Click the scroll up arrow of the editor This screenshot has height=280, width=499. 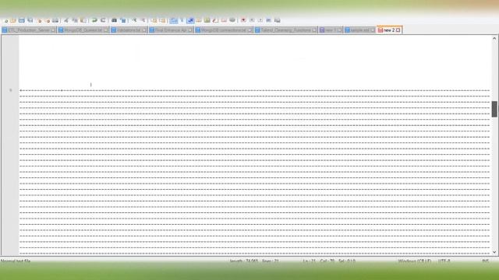click(494, 38)
